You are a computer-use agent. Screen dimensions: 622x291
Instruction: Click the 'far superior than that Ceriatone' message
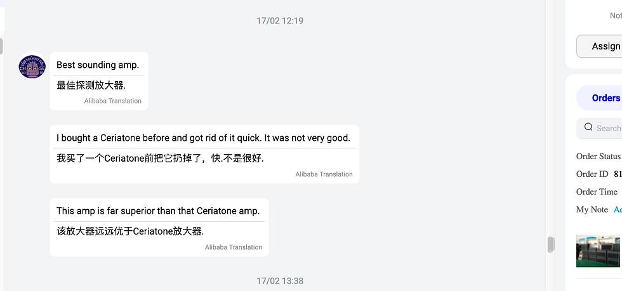click(x=158, y=211)
